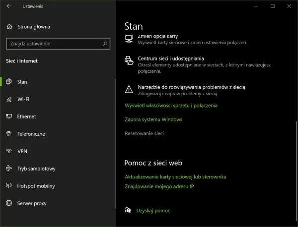Select the Stan page in sidebar
The height and width of the screenshot is (227, 298).
coord(22,82)
